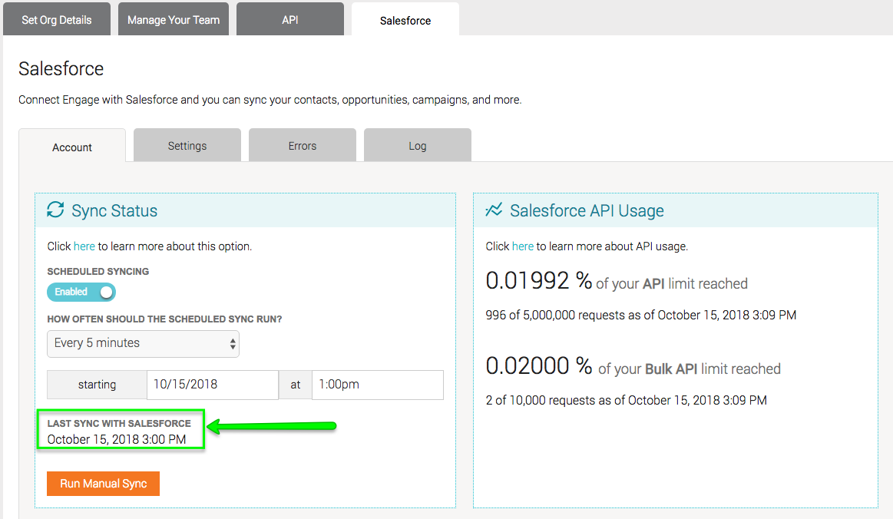Select the Account sub-tab
893x519 pixels.
(x=72, y=147)
